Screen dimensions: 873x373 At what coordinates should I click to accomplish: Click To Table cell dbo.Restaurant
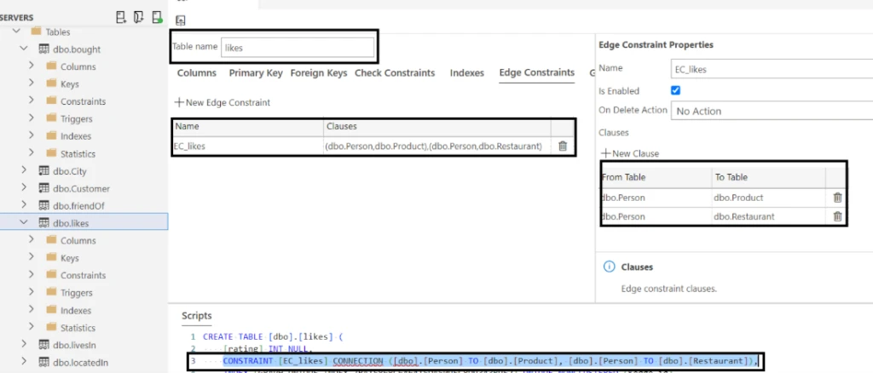pos(769,216)
